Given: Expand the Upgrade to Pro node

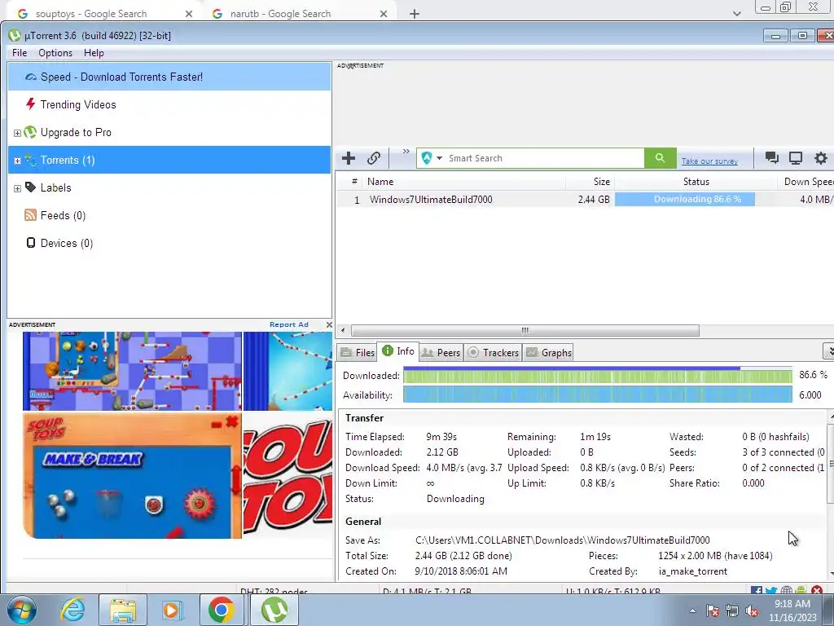Looking at the screenshot, I should pos(17,133).
